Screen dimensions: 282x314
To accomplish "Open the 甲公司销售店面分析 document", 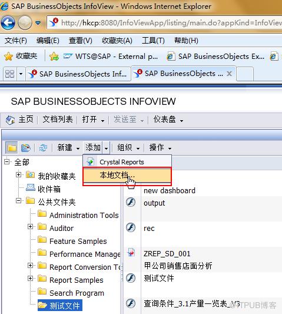I will (178, 266).
